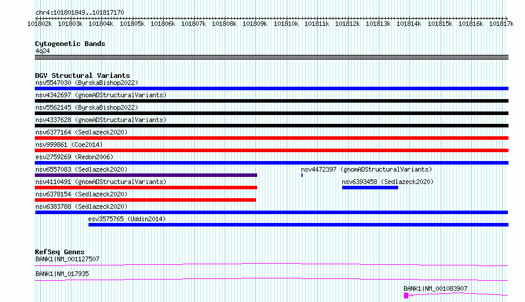Click the nsv6377164 (Sedlazeck2020) label
The width and height of the screenshot is (525, 302).
point(81,132)
